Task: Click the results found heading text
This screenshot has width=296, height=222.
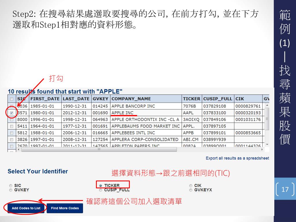Action: point(65,92)
